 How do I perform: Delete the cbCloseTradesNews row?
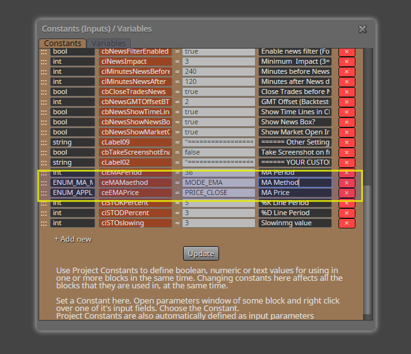click(347, 91)
